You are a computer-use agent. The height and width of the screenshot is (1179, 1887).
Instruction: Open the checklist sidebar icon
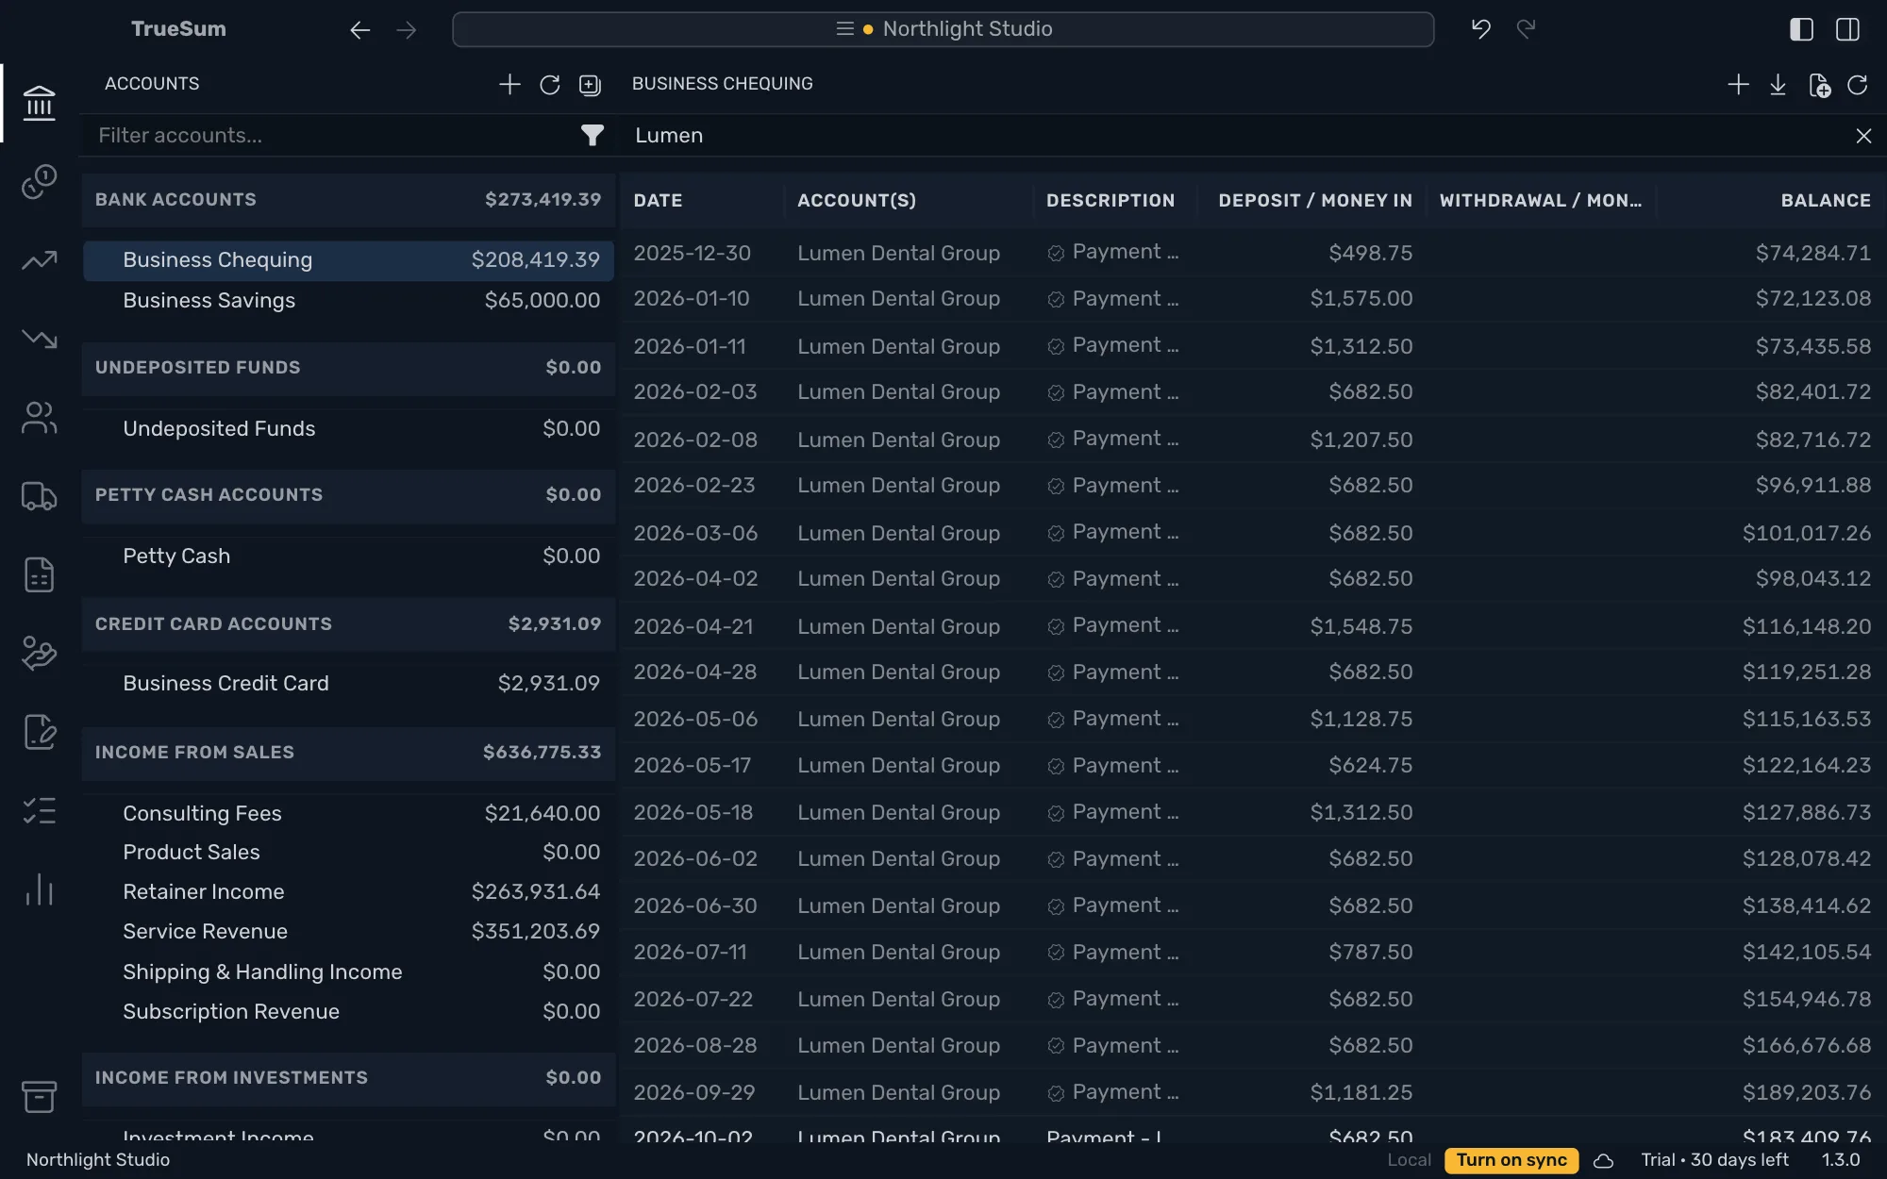pyautogui.click(x=39, y=811)
